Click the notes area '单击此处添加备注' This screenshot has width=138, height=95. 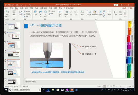pyautogui.click(x=30, y=82)
